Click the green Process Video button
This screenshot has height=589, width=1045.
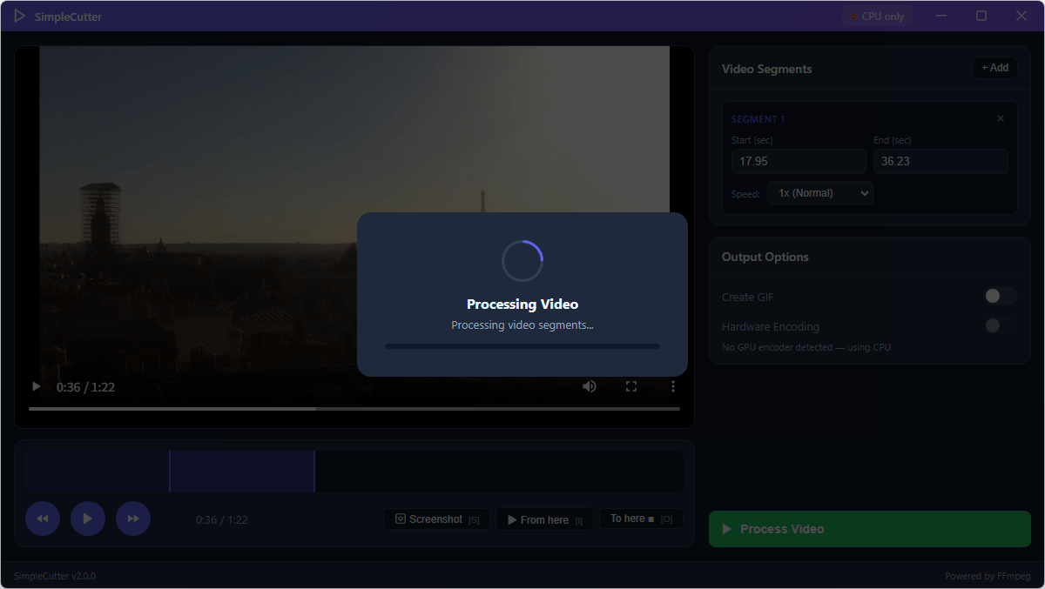[869, 529]
